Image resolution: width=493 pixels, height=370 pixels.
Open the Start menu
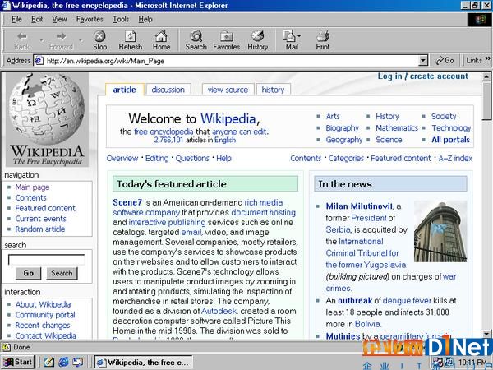(x=18, y=362)
